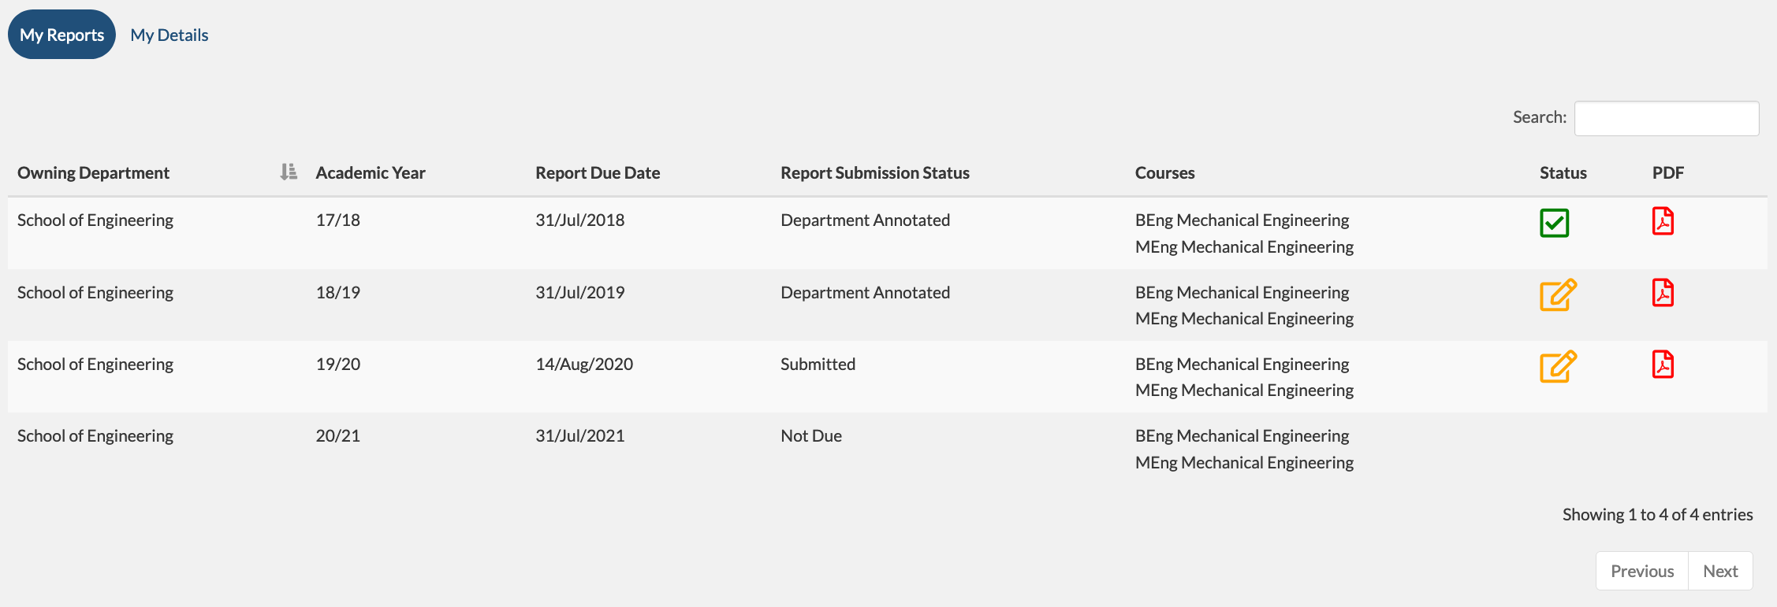
Task: Sort table by Courses column header
Action: click(x=1164, y=173)
